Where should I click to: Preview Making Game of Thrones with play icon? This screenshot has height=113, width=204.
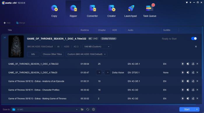tap(182, 98)
